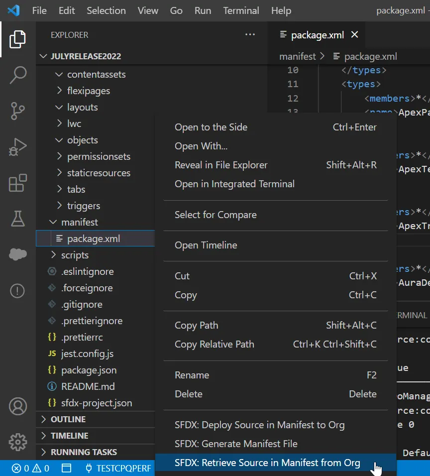Click the errors and warnings status indicator
The image size is (430, 476).
(x=31, y=468)
